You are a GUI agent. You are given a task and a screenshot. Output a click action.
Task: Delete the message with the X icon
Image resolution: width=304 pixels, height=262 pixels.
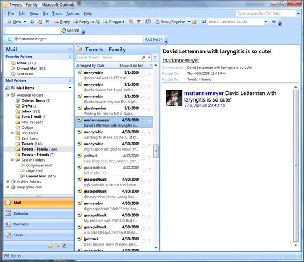pyautogui.click(x=47, y=21)
